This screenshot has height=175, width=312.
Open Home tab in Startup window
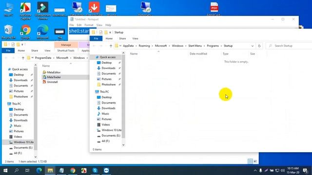click(x=109, y=38)
